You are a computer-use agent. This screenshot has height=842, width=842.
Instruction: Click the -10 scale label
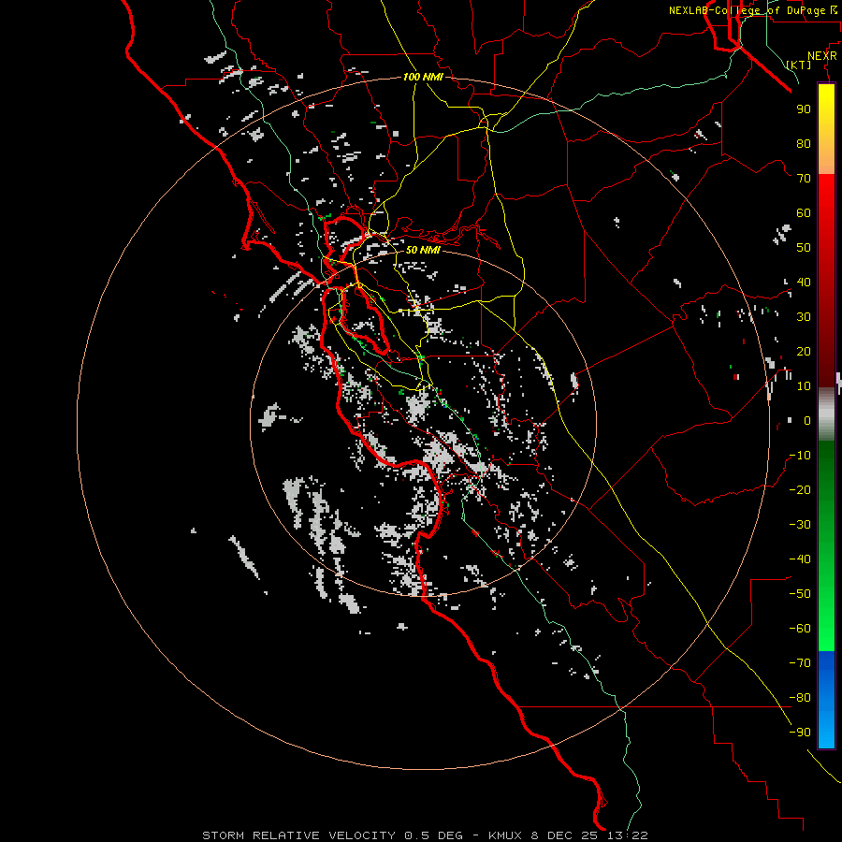(800, 456)
